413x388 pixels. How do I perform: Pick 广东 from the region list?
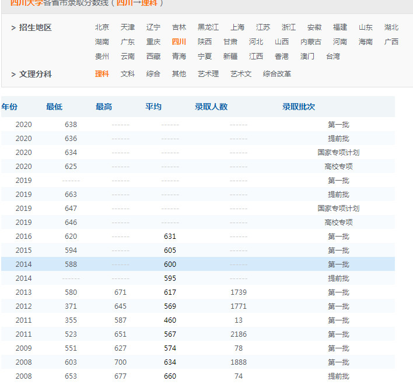[x=128, y=42]
